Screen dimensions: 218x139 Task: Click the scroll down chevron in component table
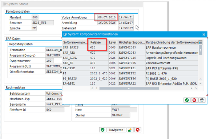click(x=201, y=83)
